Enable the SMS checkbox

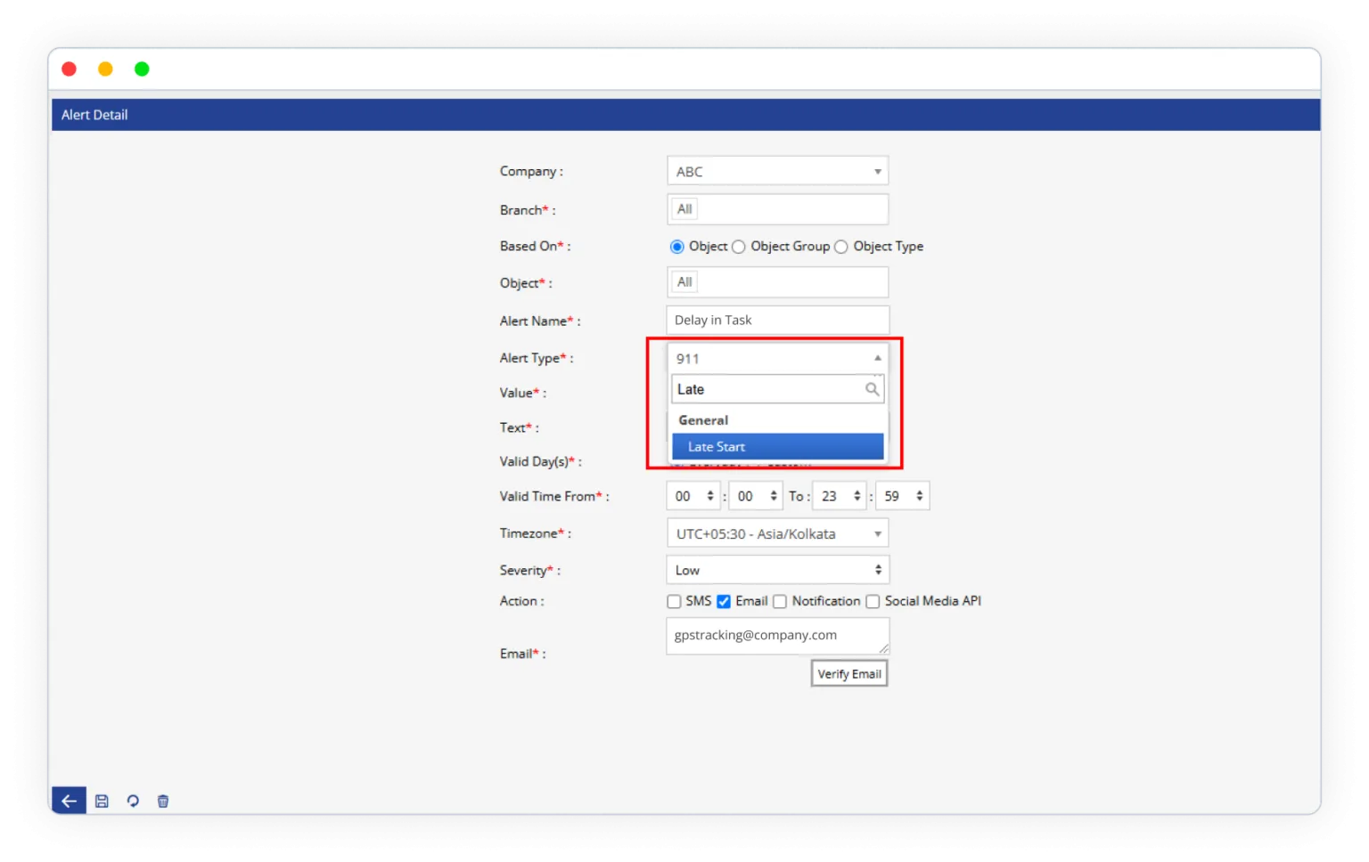675,602
